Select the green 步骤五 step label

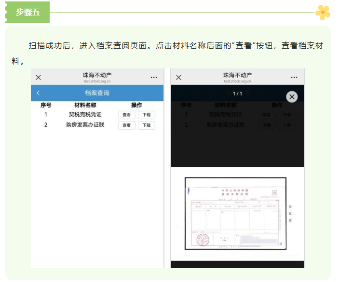27,12
